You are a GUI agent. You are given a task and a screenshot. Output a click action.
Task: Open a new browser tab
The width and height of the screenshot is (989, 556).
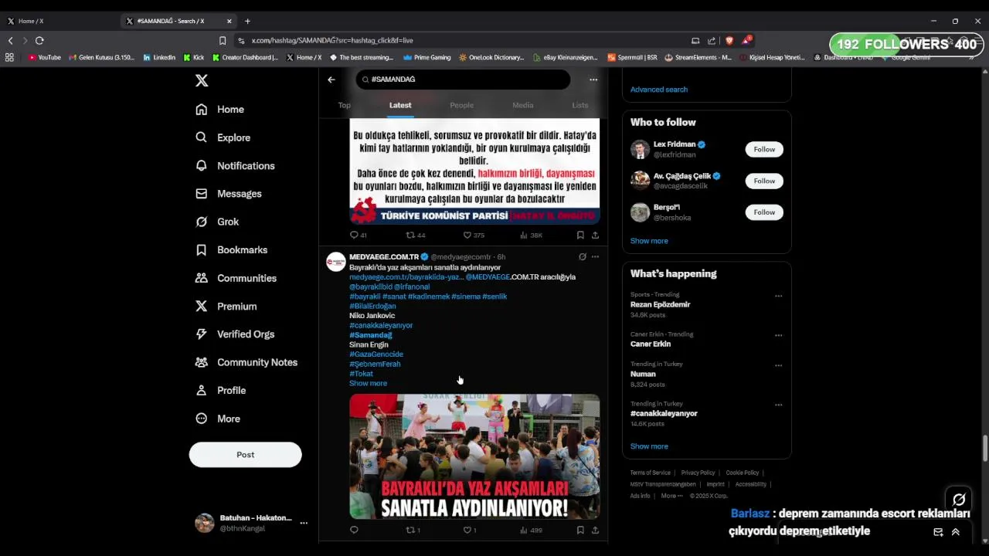click(247, 21)
